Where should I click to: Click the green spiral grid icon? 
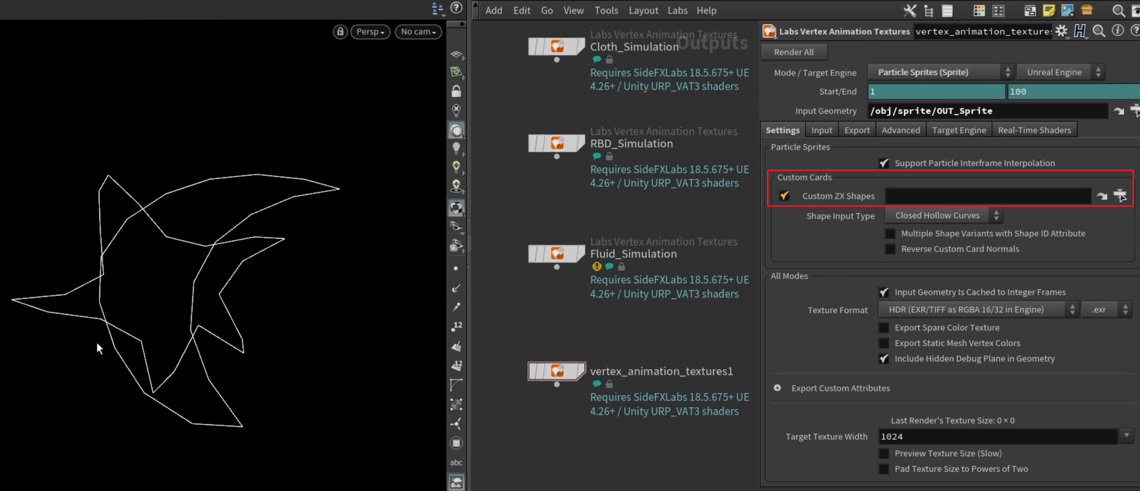456,72
